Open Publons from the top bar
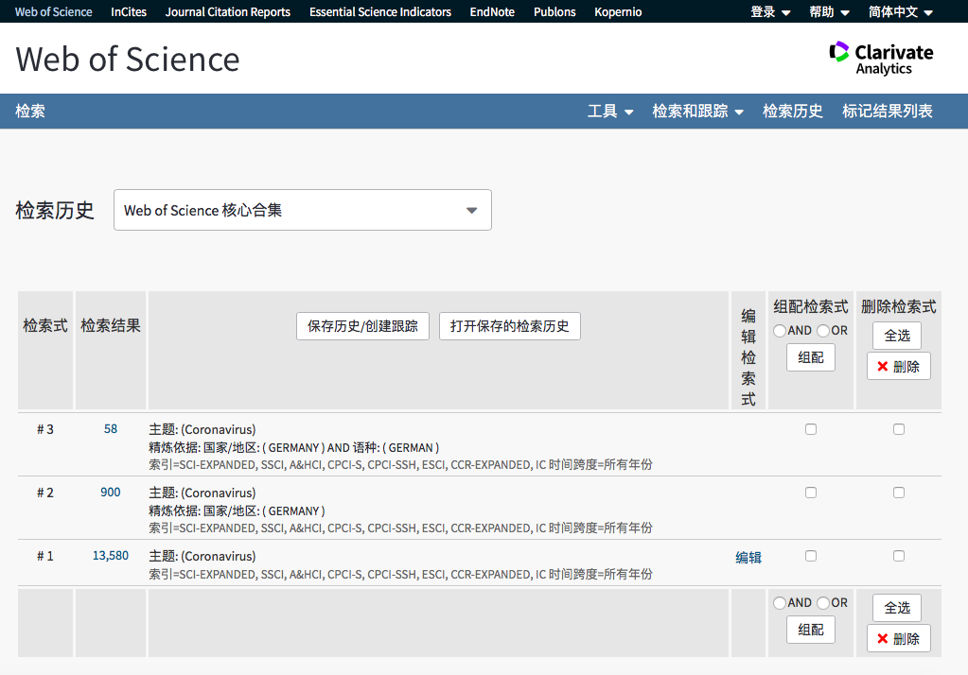The height and width of the screenshot is (675, 968). 554,11
